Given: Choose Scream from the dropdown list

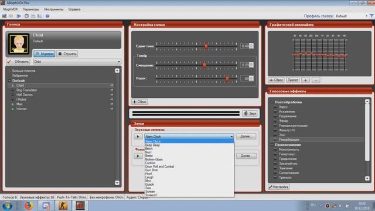Looking at the screenshot, I should [x=150, y=192].
